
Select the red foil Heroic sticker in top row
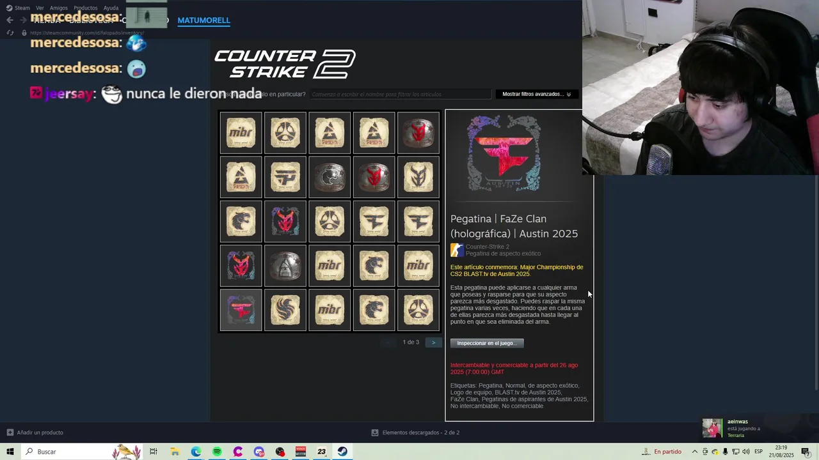click(418, 133)
